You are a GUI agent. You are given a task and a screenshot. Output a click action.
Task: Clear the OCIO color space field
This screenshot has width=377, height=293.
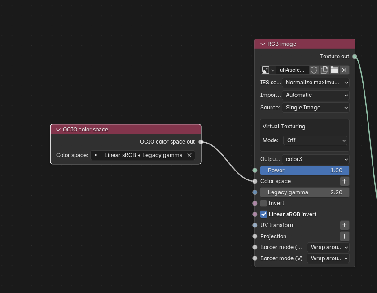(x=189, y=155)
